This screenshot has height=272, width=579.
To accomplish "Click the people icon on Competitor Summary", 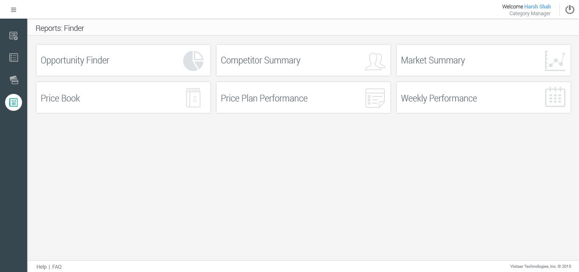I will pos(375,61).
